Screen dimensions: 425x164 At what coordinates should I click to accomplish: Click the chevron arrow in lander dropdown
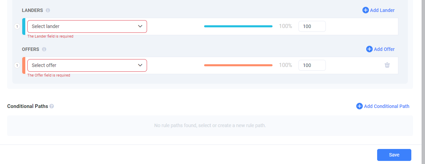[140, 26]
